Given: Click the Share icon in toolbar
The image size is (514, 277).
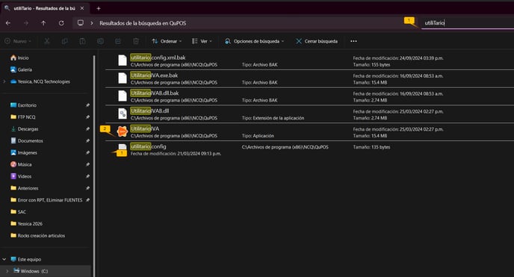Looking at the screenshot, I should [118, 41].
